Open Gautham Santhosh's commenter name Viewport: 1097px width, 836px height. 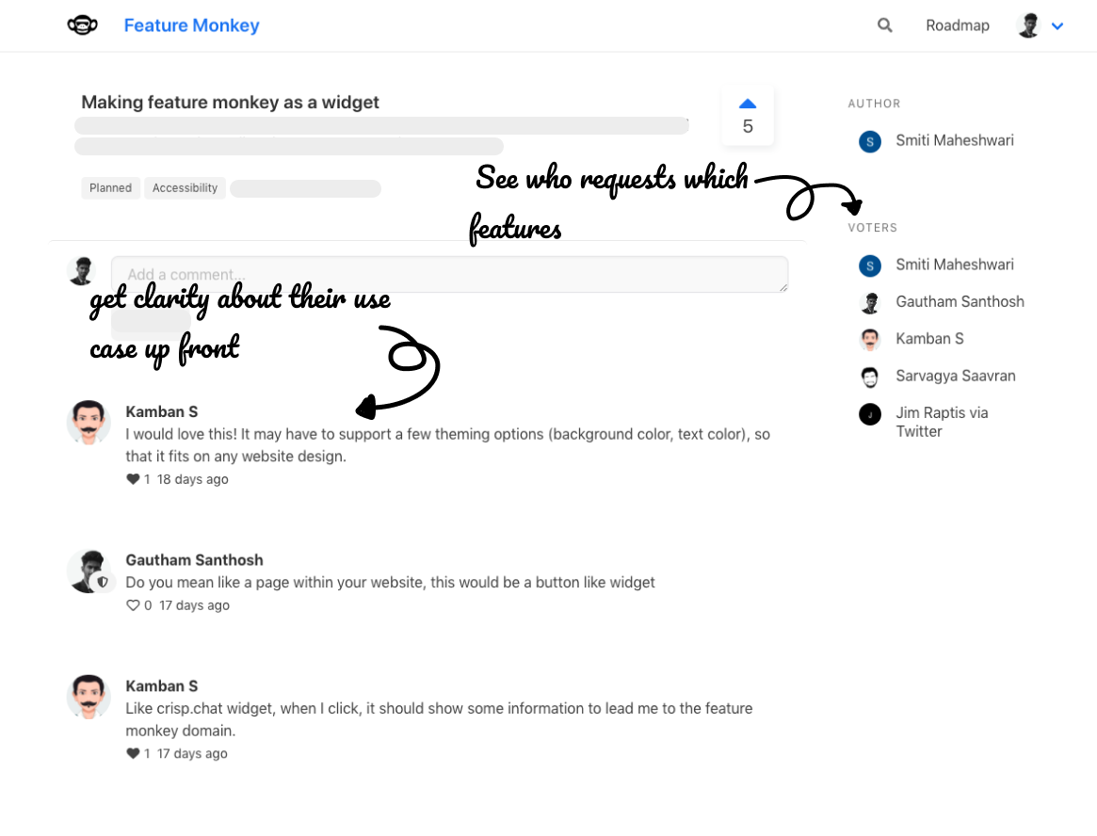[195, 560]
